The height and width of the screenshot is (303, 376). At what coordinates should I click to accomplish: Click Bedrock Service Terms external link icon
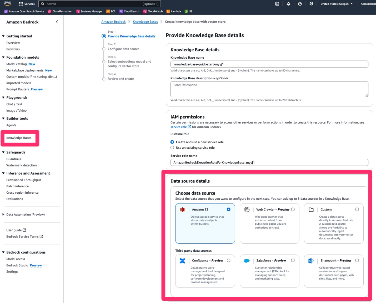(41, 237)
